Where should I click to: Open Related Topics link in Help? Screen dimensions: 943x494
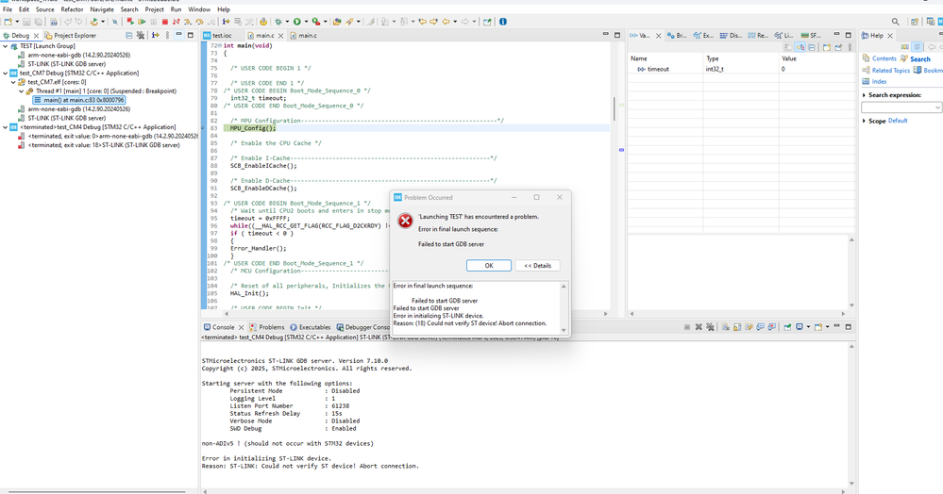click(x=891, y=71)
